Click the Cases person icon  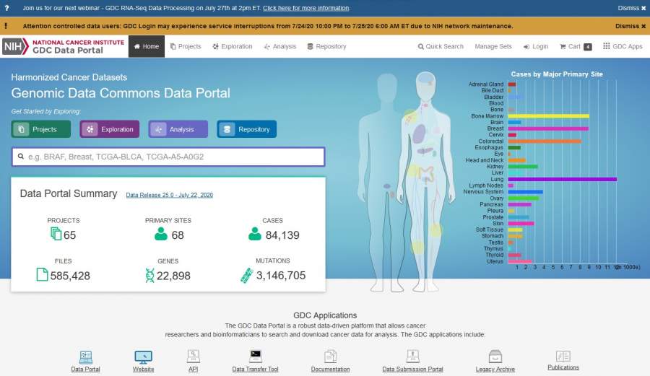(255, 234)
